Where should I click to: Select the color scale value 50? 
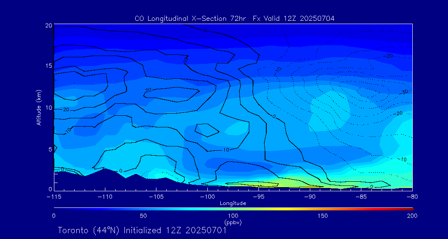144,216
